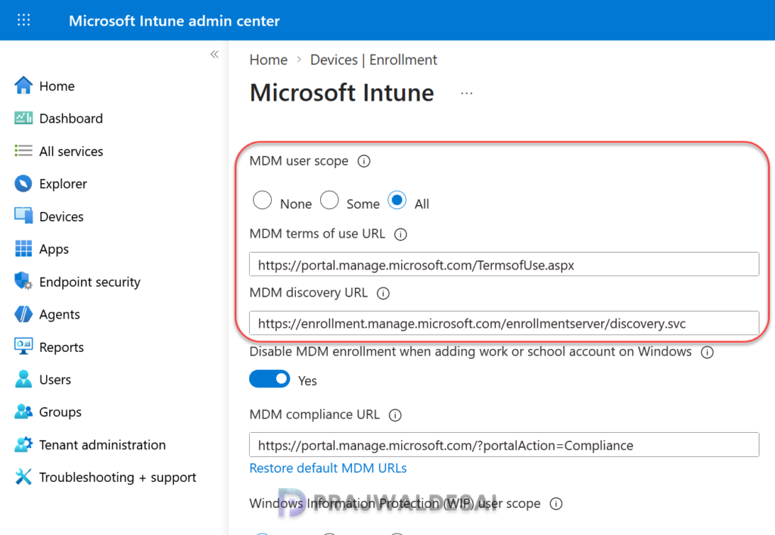The height and width of the screenshot is (535, 775).
Task: Open Agents menu label
Action: pyautogui.click(x=59, y=315)
